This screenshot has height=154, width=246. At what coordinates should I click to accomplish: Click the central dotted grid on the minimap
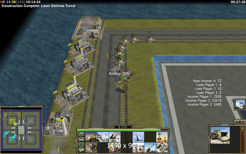[21, 130]
